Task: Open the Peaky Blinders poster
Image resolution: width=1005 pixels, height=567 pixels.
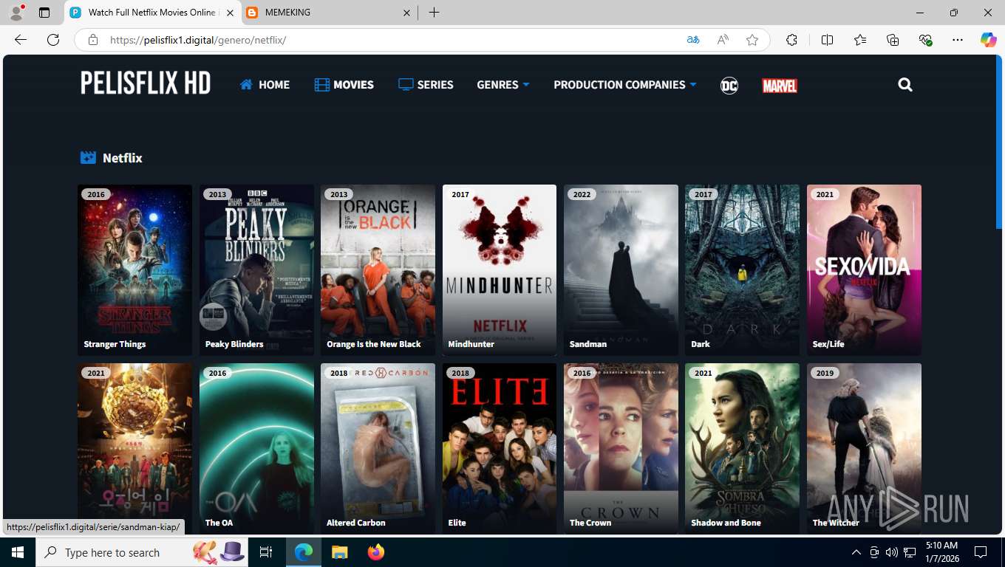Action: (x=256, y=269)
